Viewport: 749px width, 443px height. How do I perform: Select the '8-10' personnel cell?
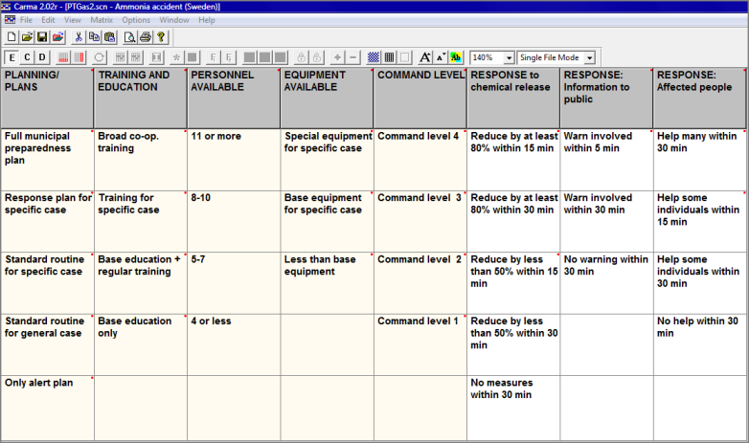(234, 222)
